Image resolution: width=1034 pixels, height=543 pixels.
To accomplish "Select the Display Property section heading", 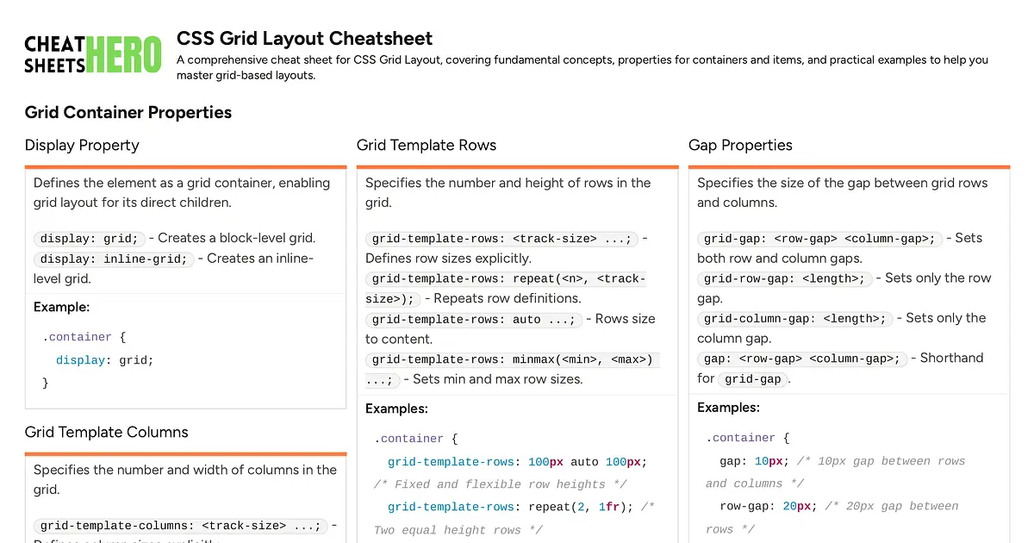I will click(x=82, y=145).
